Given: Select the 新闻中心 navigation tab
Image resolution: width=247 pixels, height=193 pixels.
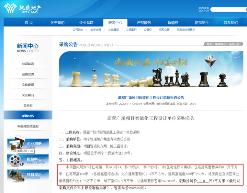Looking at the screenshot, I should [x=115, y=23].
